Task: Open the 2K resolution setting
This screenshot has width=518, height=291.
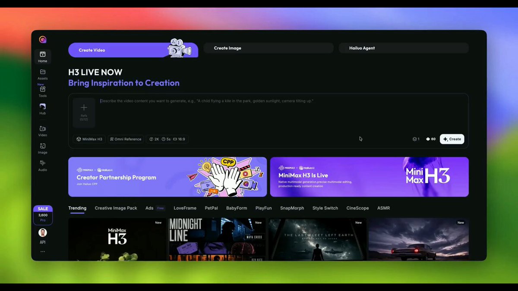Action: (155, 139)
